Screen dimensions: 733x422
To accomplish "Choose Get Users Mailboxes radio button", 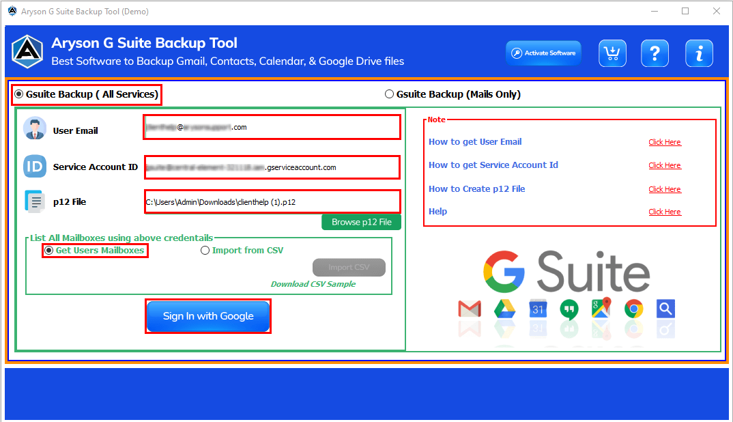I will (94, 251).
